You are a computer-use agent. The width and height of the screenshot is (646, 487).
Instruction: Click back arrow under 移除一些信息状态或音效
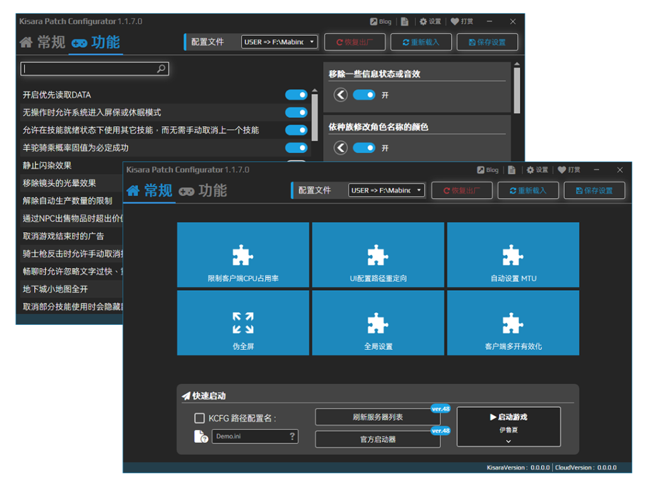point(341,95)
